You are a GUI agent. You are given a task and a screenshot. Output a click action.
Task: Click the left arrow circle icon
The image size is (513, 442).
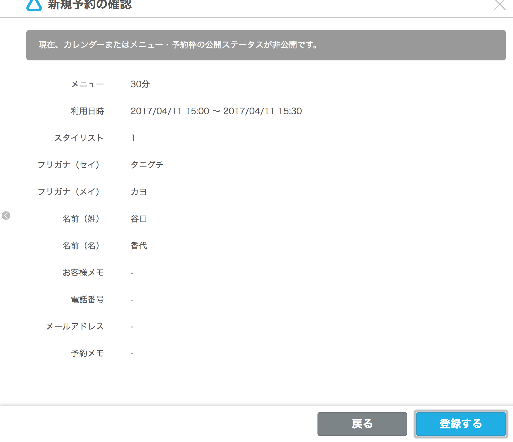[6, 215]
